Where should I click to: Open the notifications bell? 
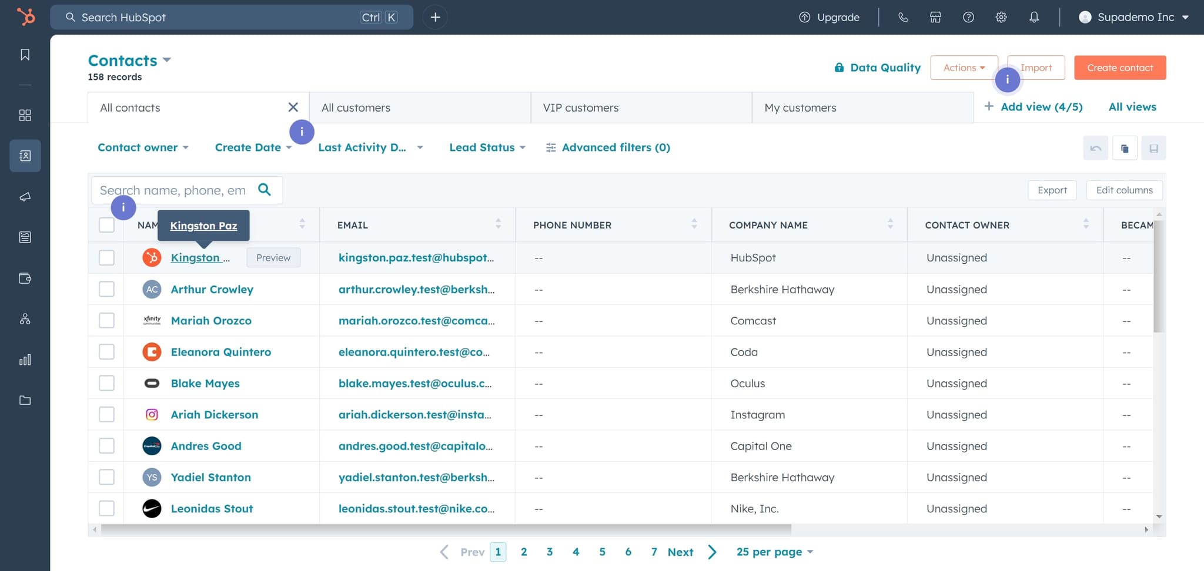[1034, 17]
